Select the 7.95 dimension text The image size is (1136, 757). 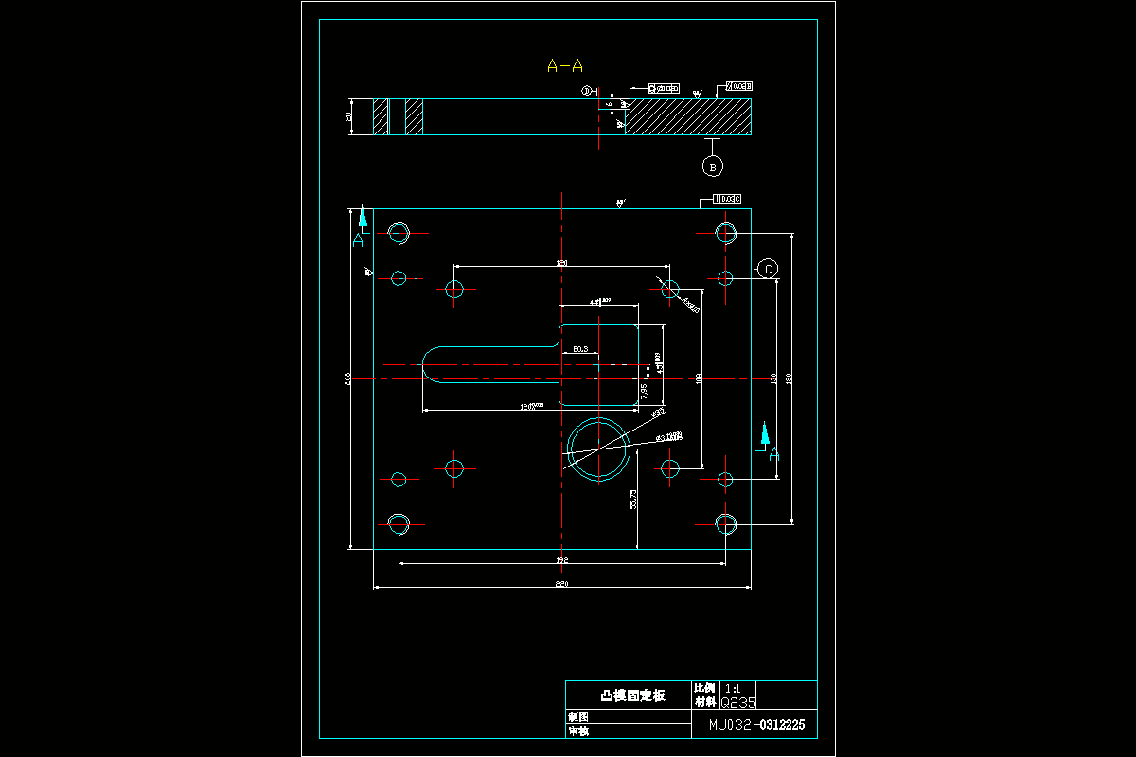click(645, 391)
